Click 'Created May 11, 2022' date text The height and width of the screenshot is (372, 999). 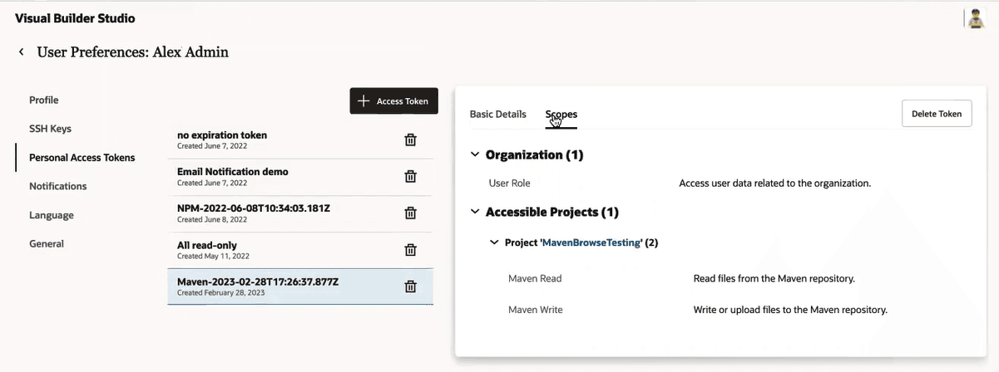(x=213, y=257)
